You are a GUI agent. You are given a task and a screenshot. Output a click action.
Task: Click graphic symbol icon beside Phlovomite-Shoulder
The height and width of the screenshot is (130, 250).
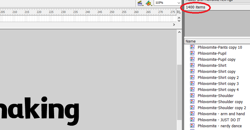click(192, 95)
